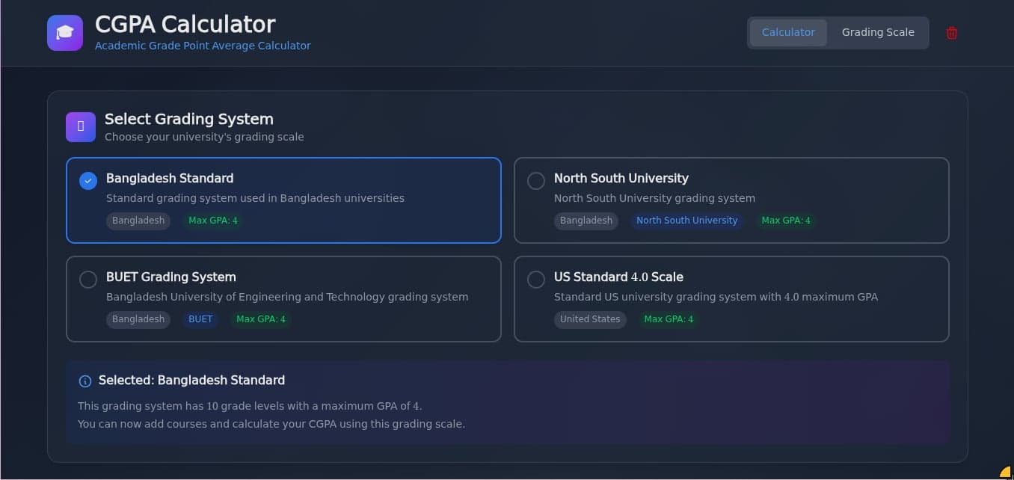The height and width of the screenshot is (480, 1014).
Task: Click the purple Select Grading System icon
Action: 81,126
